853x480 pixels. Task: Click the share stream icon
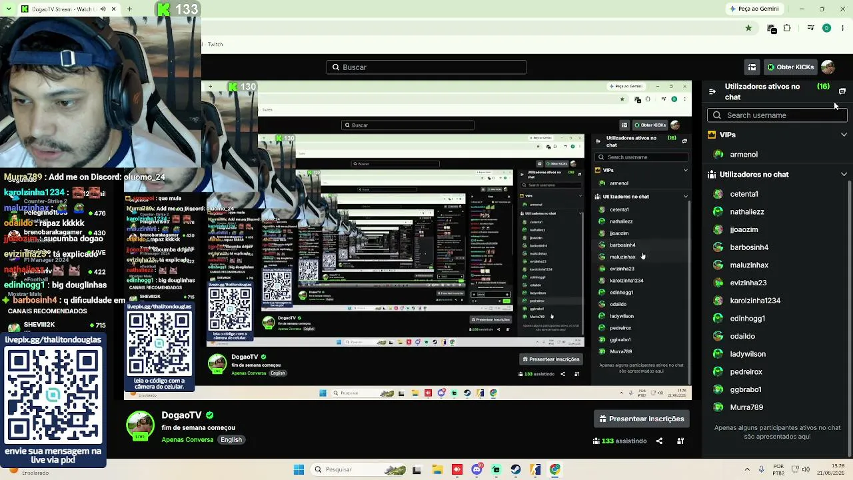point(659,441)
